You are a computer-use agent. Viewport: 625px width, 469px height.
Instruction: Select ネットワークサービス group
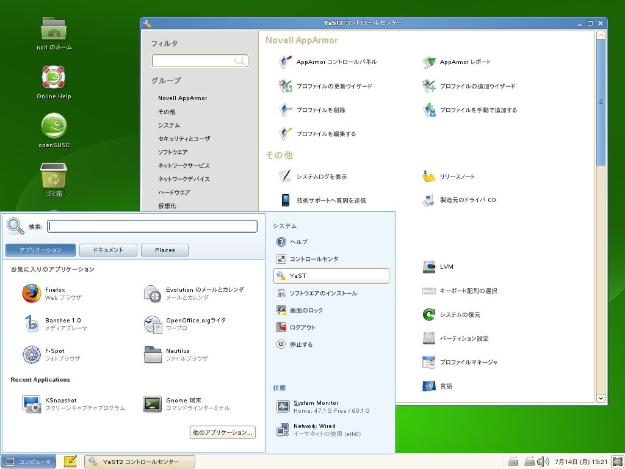(184, 165)
